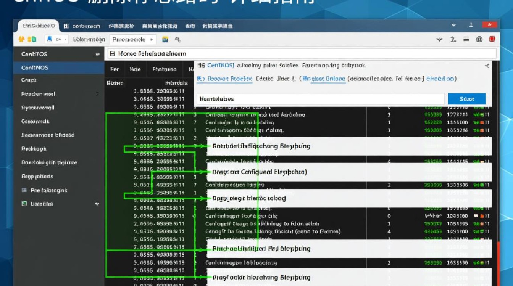Screen dimensions: 513x286
Task: Click the blue Suort button in the popup
Action: click(x=467, y=99)
